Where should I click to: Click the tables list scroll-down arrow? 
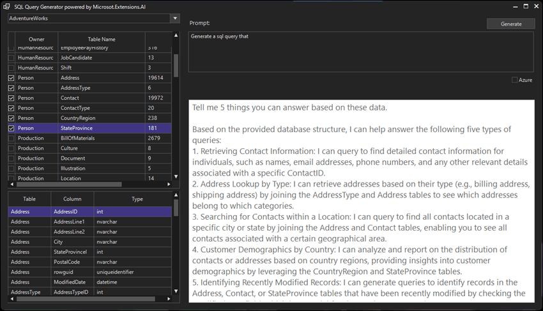click(x=176, y=176)
